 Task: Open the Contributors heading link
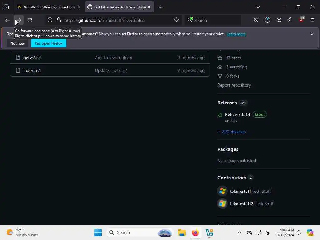tap(232, 178)
